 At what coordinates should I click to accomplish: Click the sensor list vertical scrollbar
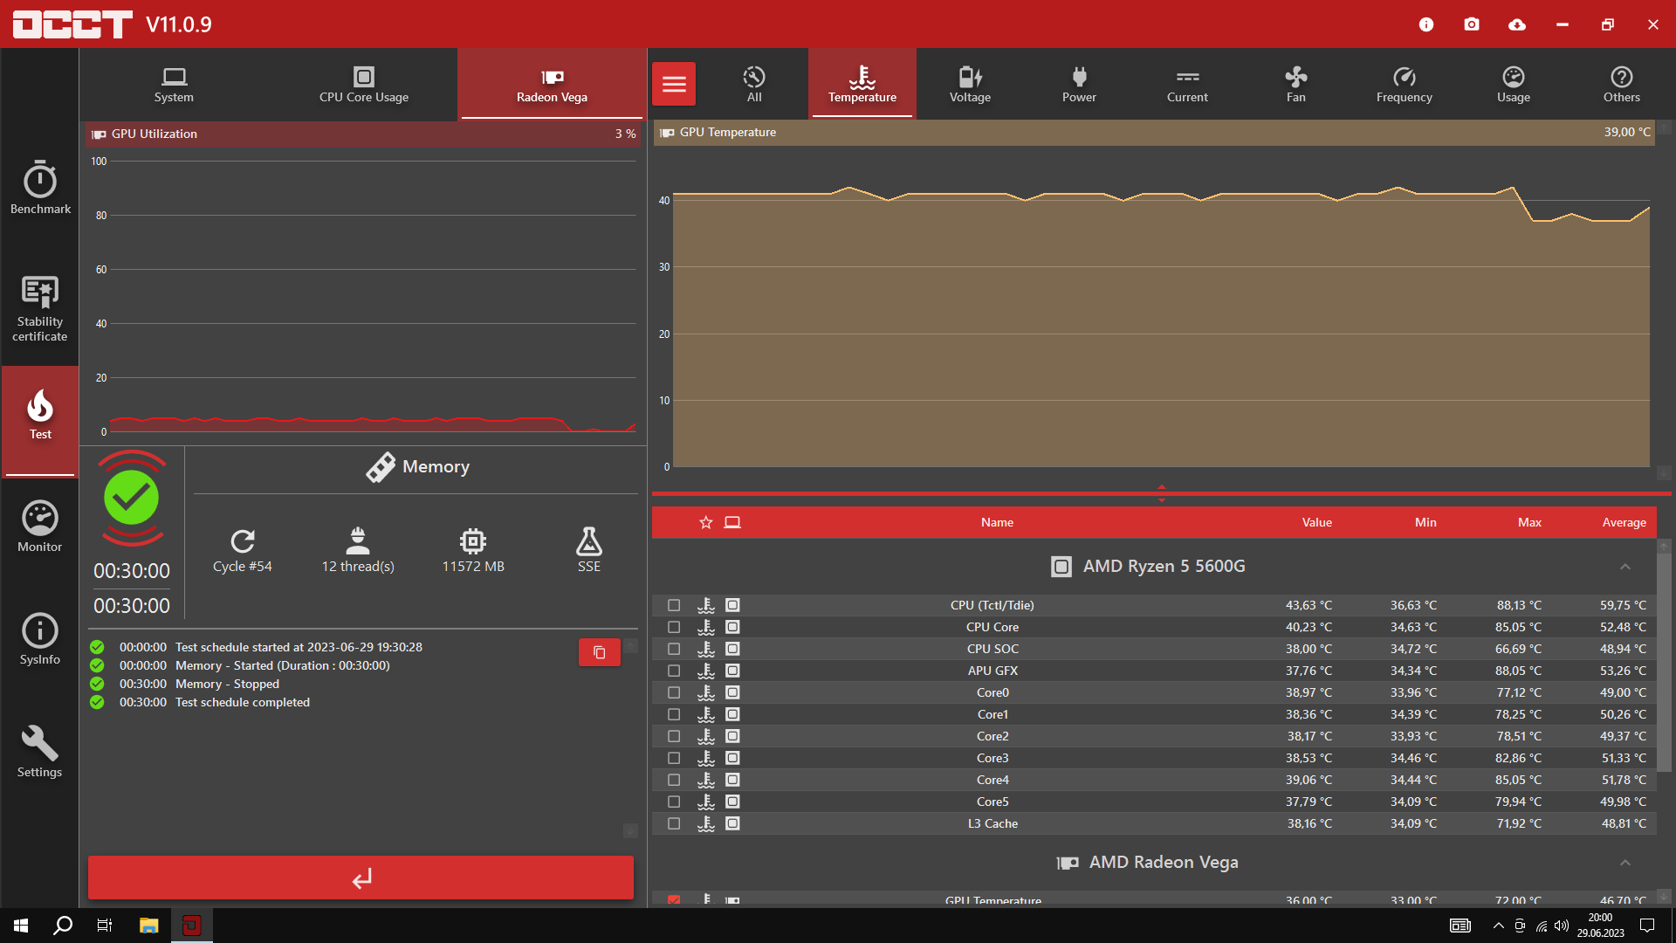pos(1665,664)
